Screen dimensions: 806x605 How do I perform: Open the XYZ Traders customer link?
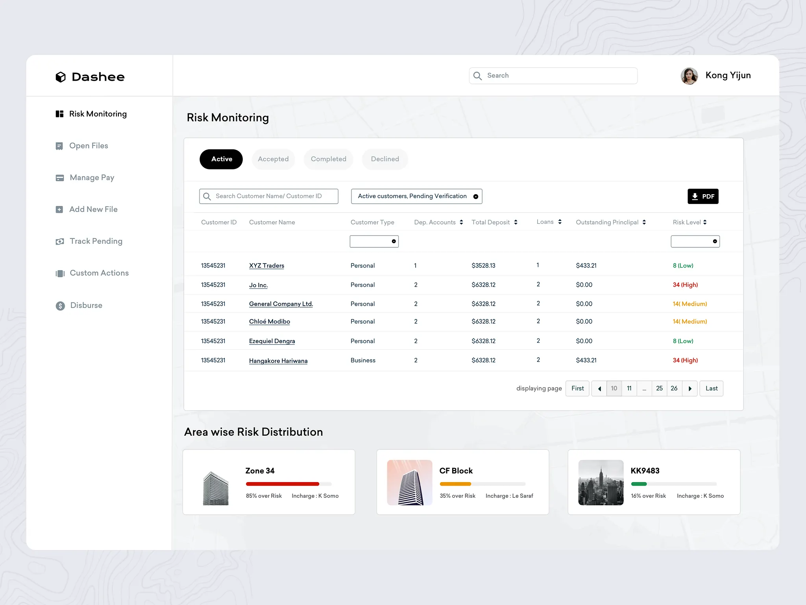point(266,265)
